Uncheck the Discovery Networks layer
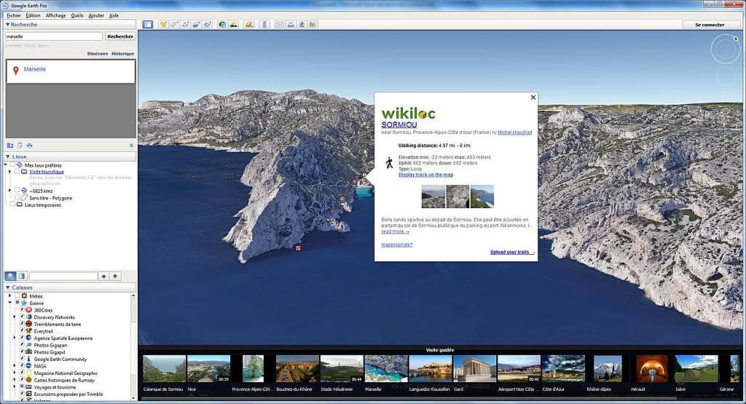 (22, 317)
